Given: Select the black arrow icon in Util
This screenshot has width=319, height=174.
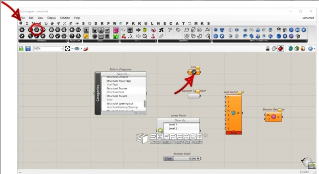Looking at the screenshot, I should coord(138,30).
